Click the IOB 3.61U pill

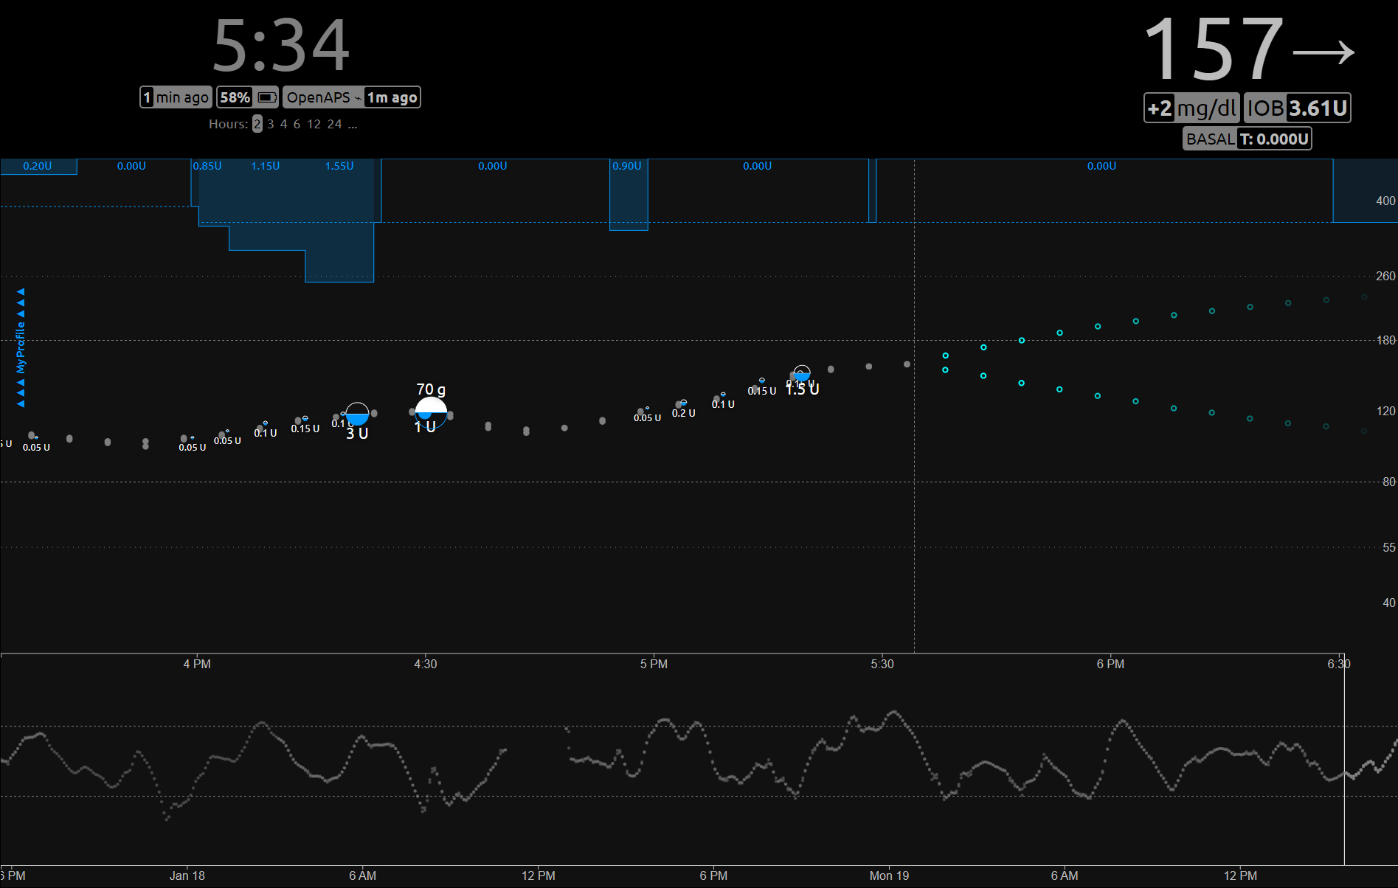tap(1297, 108)
